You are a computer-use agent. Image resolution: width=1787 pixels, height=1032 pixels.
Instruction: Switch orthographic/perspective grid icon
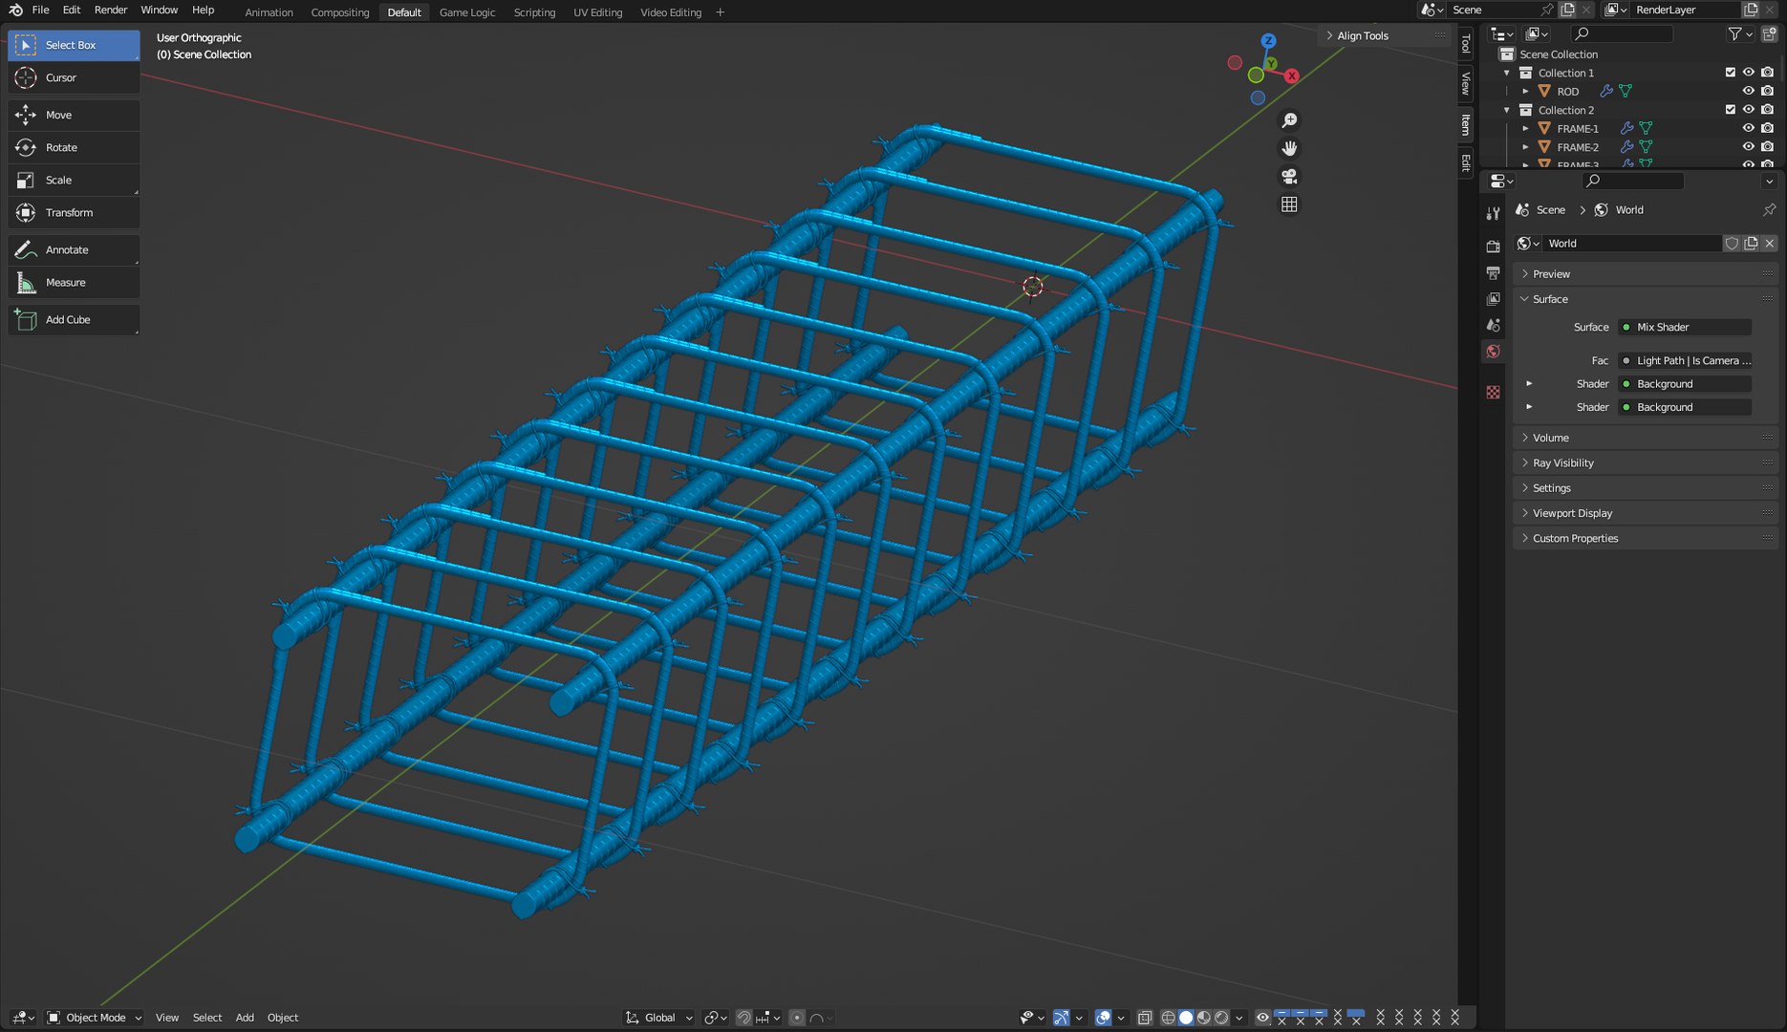[x=1289, y=204]
